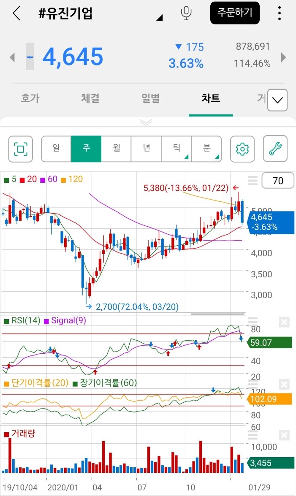The width and height of the screenshot is (296, 496).
Task: Click the RSI(14) legend label
Action: click(x=22, y=321)
